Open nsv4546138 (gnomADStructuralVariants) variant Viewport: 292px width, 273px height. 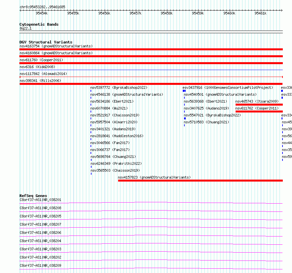pyautogui.click(x=127, y=94)
